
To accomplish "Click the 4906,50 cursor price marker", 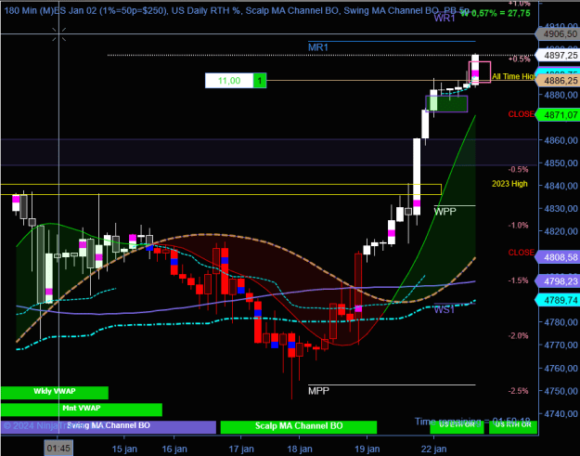I will tap(560, 34).
